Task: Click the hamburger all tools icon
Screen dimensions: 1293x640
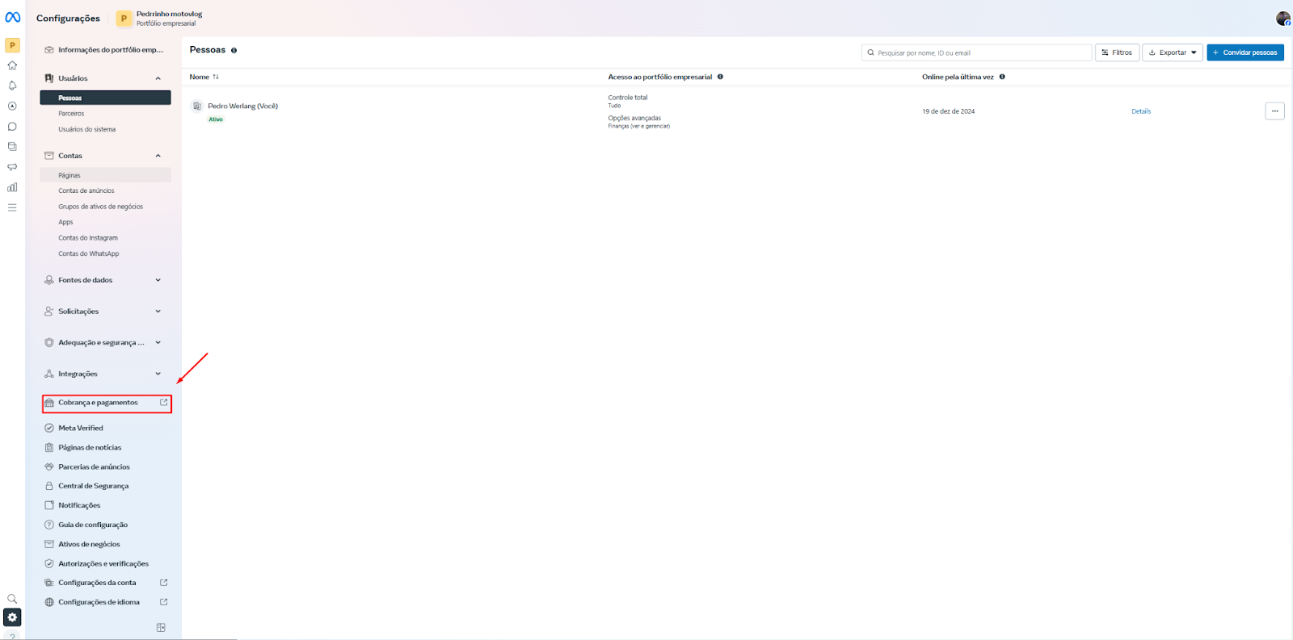Action: [x=12, y=207]
